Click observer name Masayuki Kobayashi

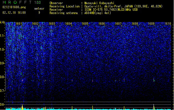(x=99, y=3)
